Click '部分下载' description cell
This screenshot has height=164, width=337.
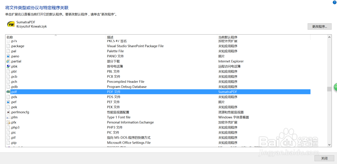coord(114,61)
